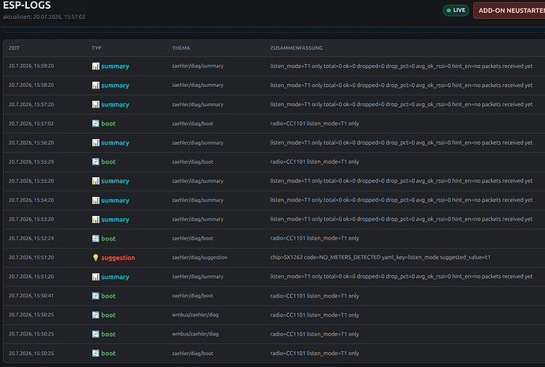The height and width of the screenshot is (367, 545).
Task: Sort by the THEMA column header
Action: pyautogui.click(x=180, y=48)
